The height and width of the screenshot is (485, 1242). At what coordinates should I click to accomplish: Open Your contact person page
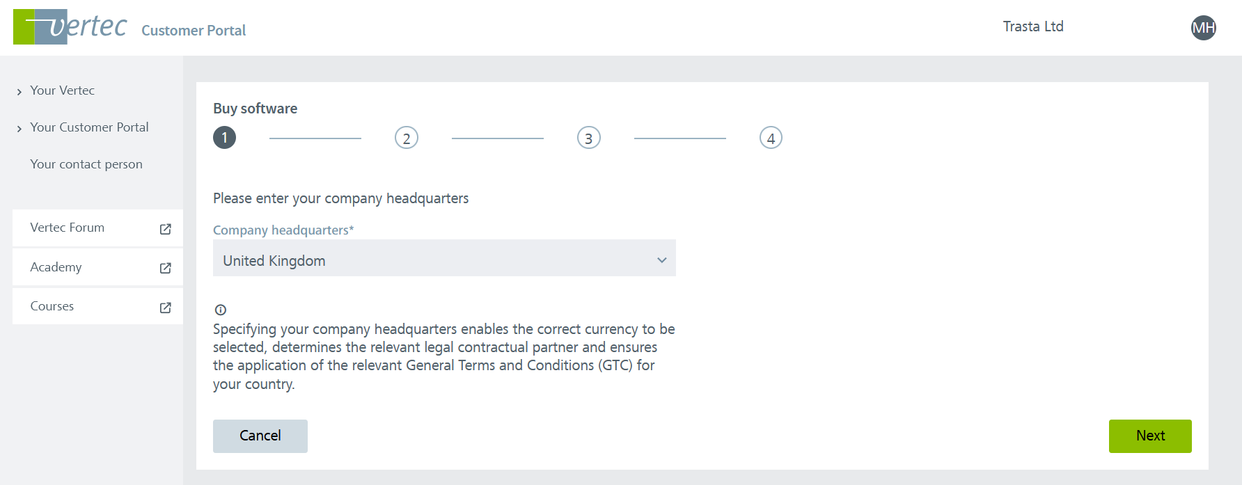(x=86, y=164)
